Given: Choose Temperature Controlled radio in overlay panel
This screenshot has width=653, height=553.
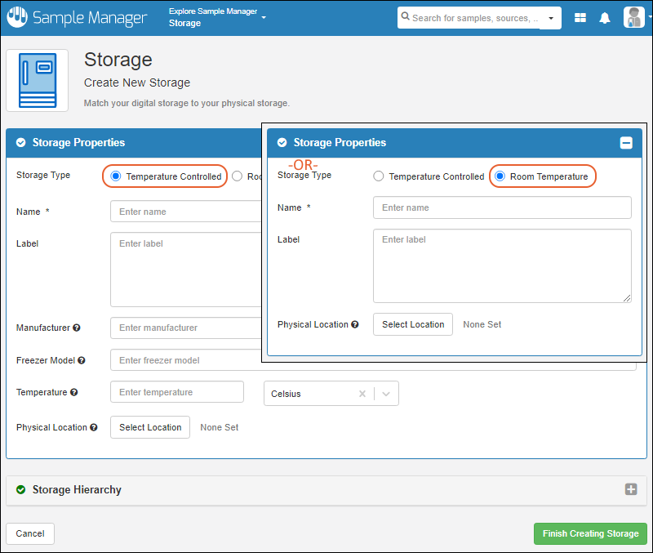Looking at the screenshot, I should point(379,176).
